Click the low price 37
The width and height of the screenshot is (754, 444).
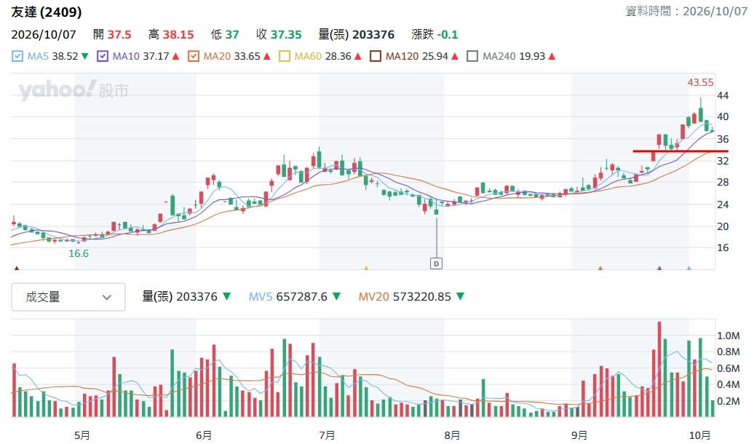pyautogui.click(x=231, y=35)
